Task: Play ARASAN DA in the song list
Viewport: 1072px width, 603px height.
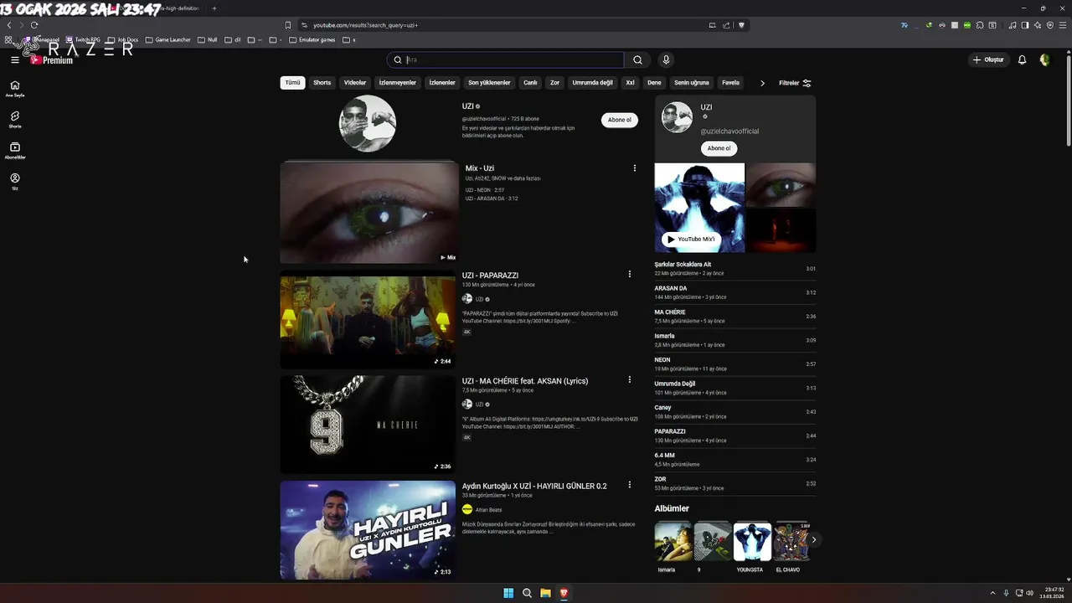Action: (734, 292)
